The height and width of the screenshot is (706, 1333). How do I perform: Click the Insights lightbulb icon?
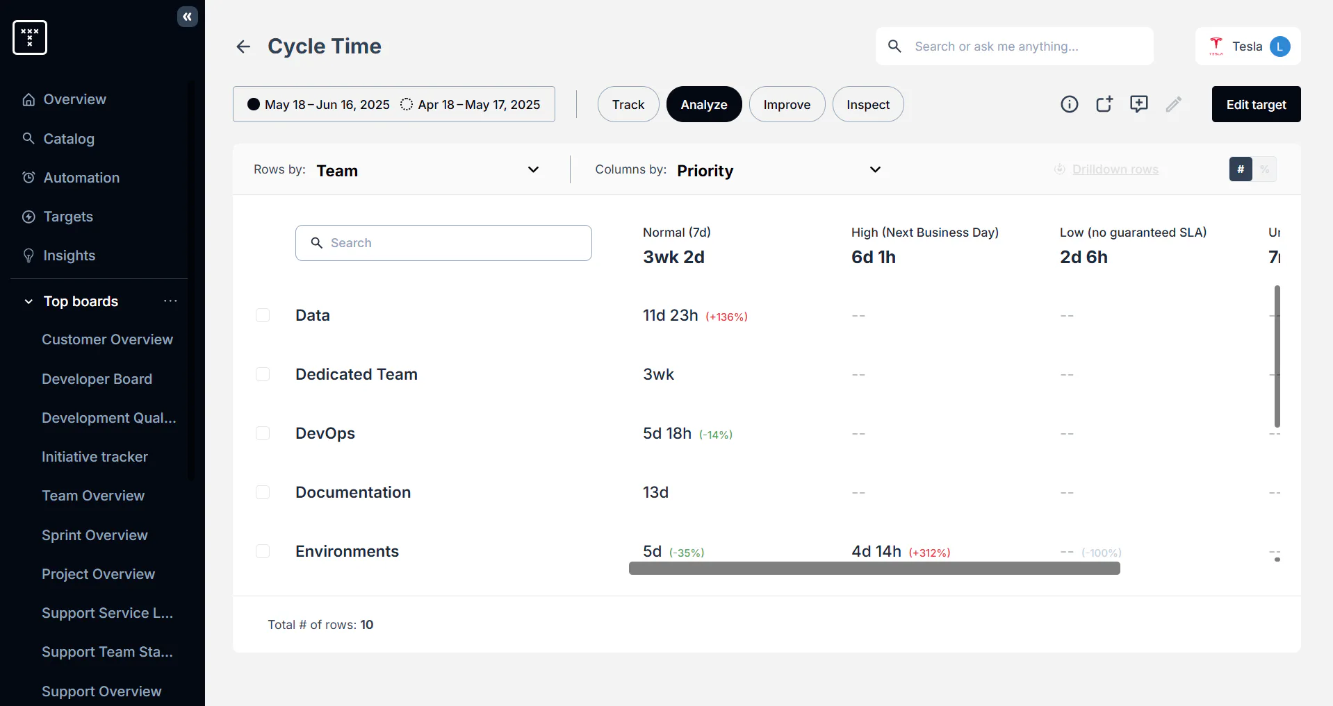[x=28, y=255]
